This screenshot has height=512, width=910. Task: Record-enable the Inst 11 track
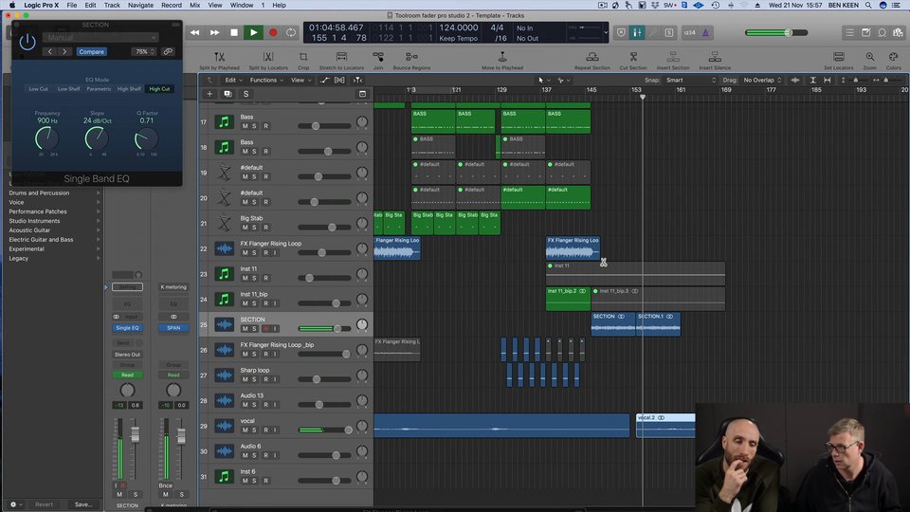click(x=265, y=278)
